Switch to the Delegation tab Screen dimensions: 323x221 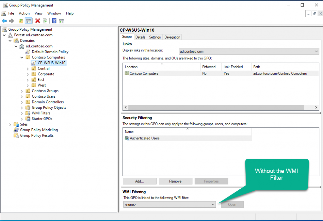[172, 37]
